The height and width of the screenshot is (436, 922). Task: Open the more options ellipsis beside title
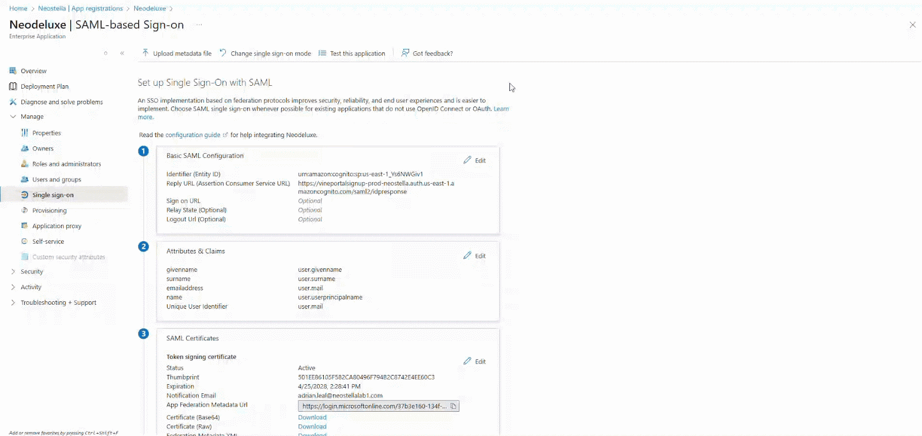point(199,25)
